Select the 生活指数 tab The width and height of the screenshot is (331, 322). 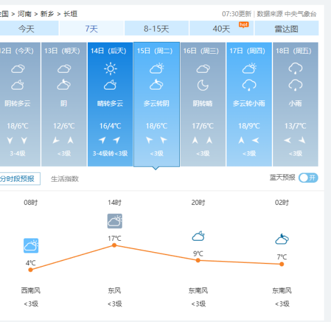coord(65,179)
